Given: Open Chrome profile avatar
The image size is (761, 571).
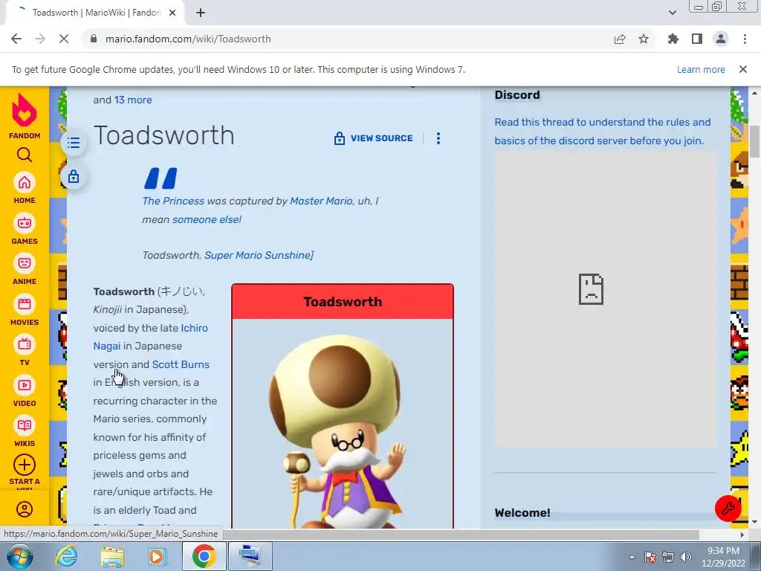Looking at the screenshot, I should pos(721,39).
